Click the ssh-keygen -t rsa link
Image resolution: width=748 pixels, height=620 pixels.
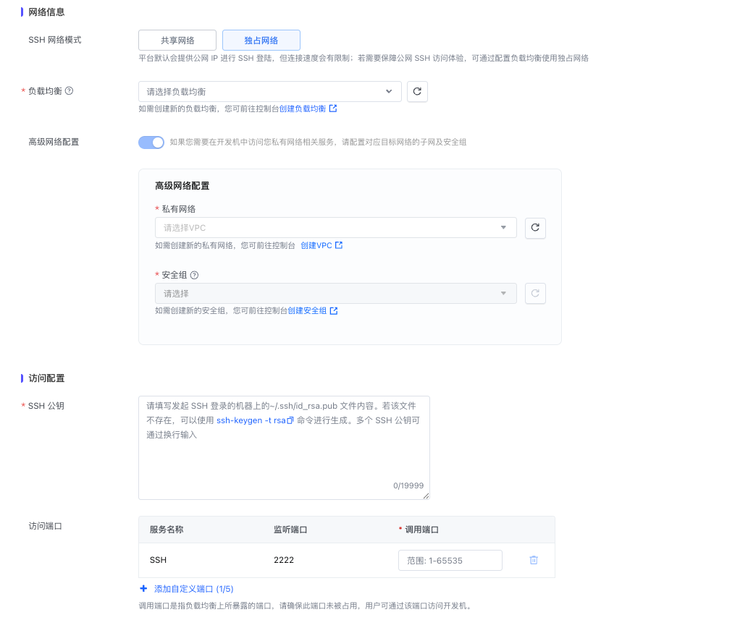(x=251, y=420)
